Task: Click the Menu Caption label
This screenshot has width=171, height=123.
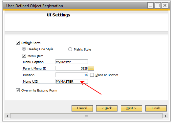Action: [33, 62]
